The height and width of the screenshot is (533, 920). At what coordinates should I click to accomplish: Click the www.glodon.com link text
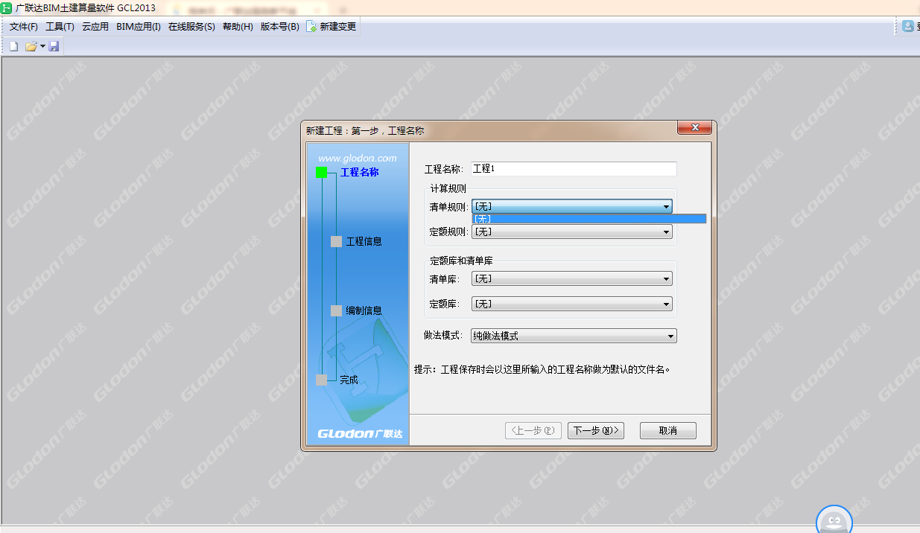[358, 158]
